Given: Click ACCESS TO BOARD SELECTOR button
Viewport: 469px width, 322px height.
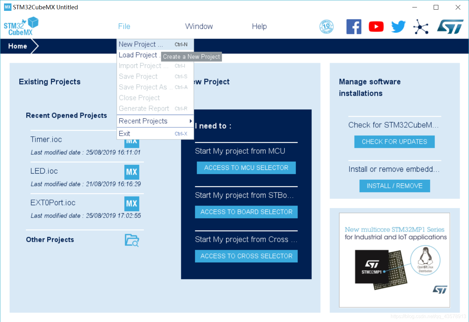Looking at the screenshot, I should pos(246,212).
